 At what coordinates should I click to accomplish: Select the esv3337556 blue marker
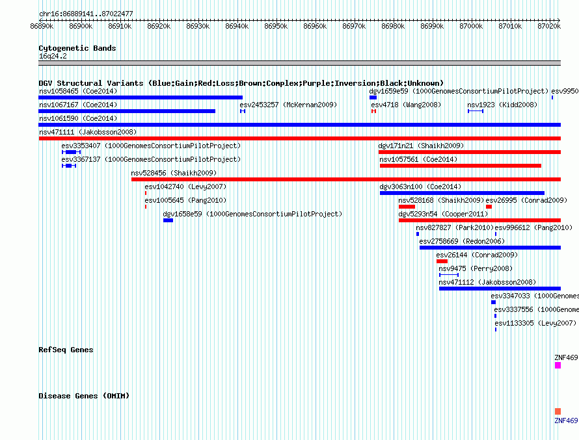(496, 316)
